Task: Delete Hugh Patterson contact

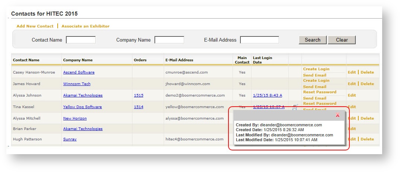Action: (x=367, y=139)
